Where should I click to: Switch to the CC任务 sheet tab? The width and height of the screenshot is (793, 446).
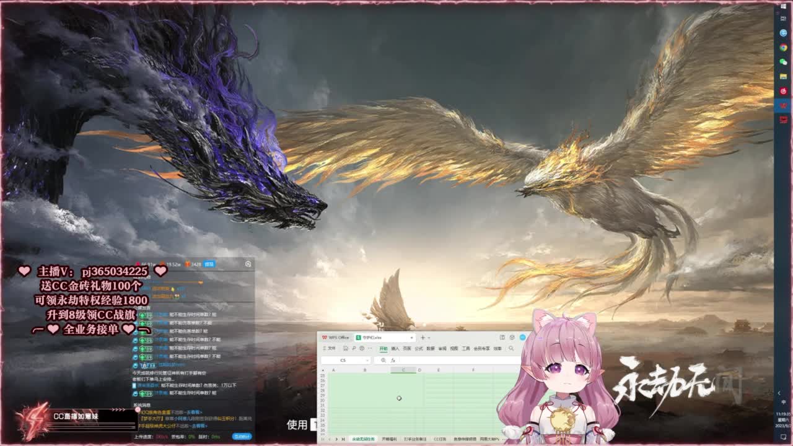pos(440,439)
